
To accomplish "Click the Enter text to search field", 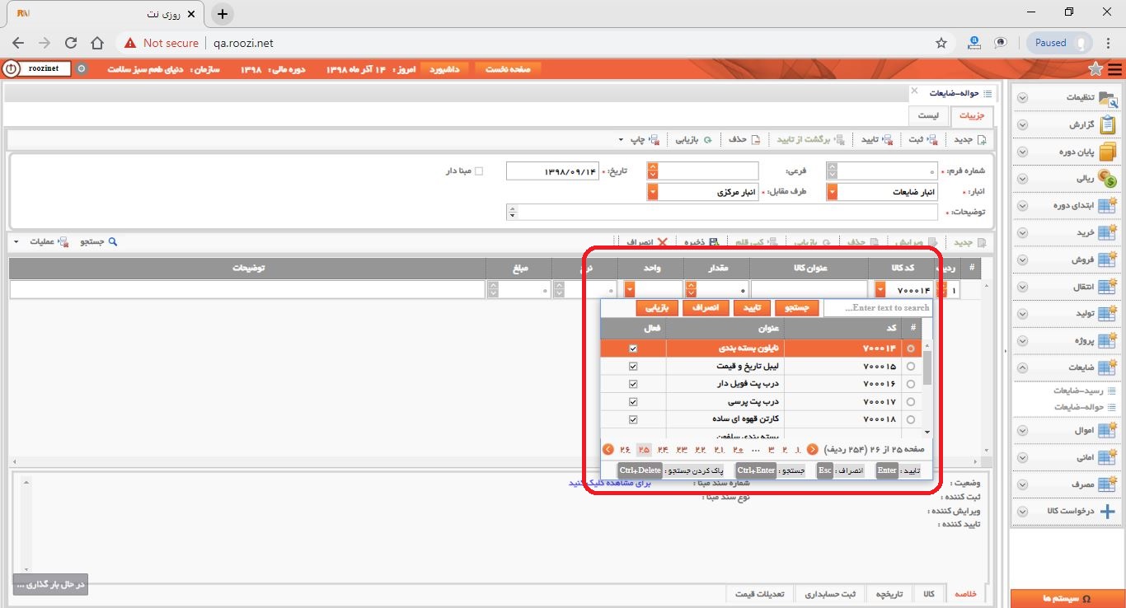I will 878,308.
